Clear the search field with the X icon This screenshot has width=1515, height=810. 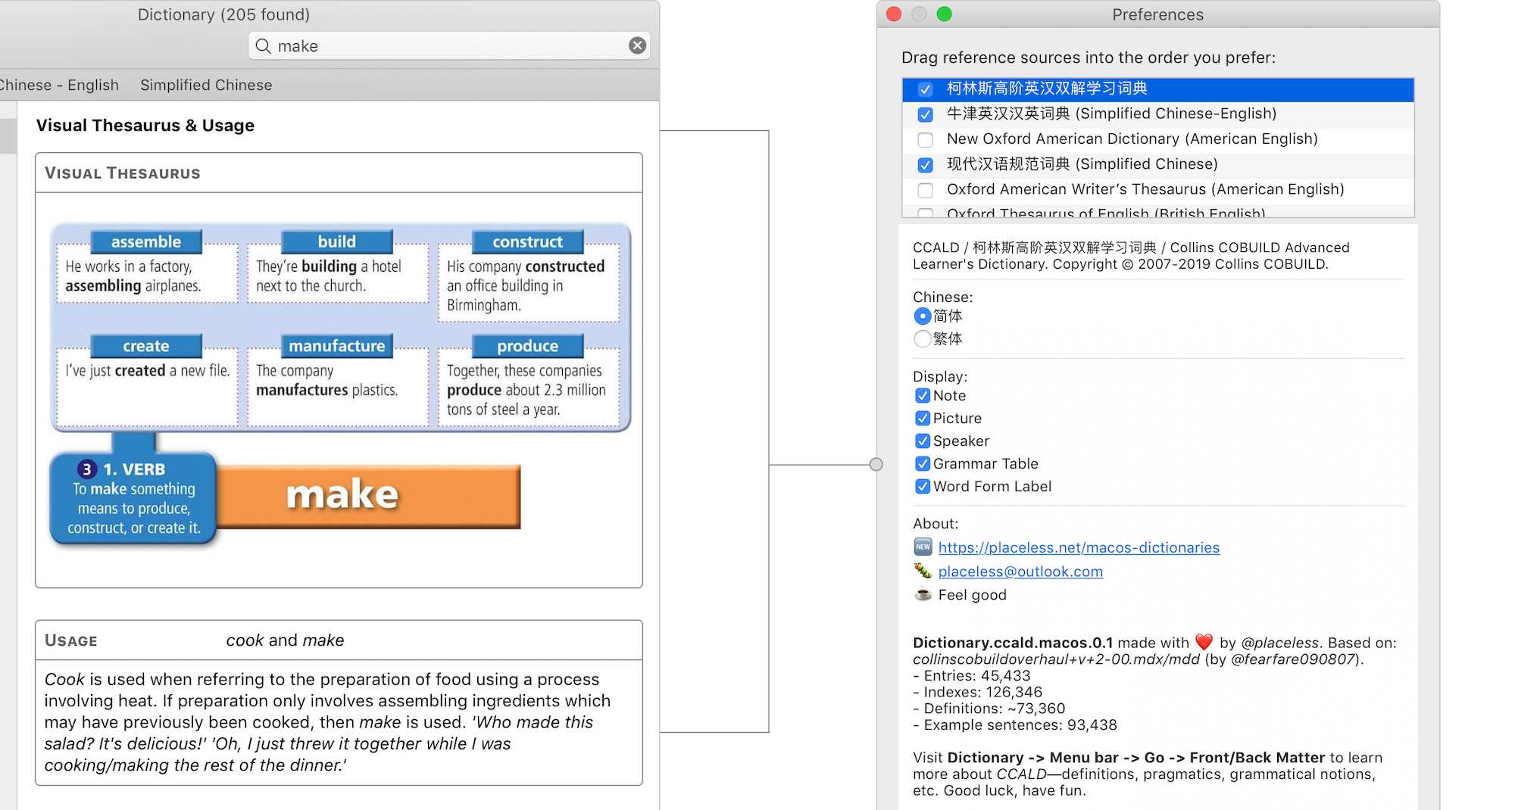(637, 45)
